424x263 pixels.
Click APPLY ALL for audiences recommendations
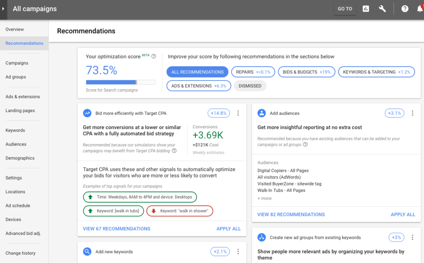click(403, 214)
